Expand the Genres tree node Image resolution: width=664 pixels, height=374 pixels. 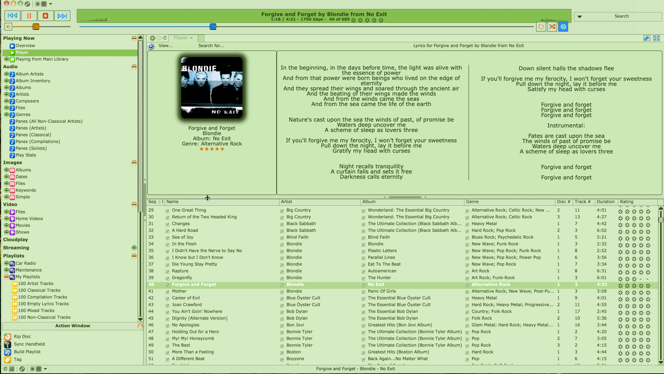pyautogui.click(x=6, y=115)
